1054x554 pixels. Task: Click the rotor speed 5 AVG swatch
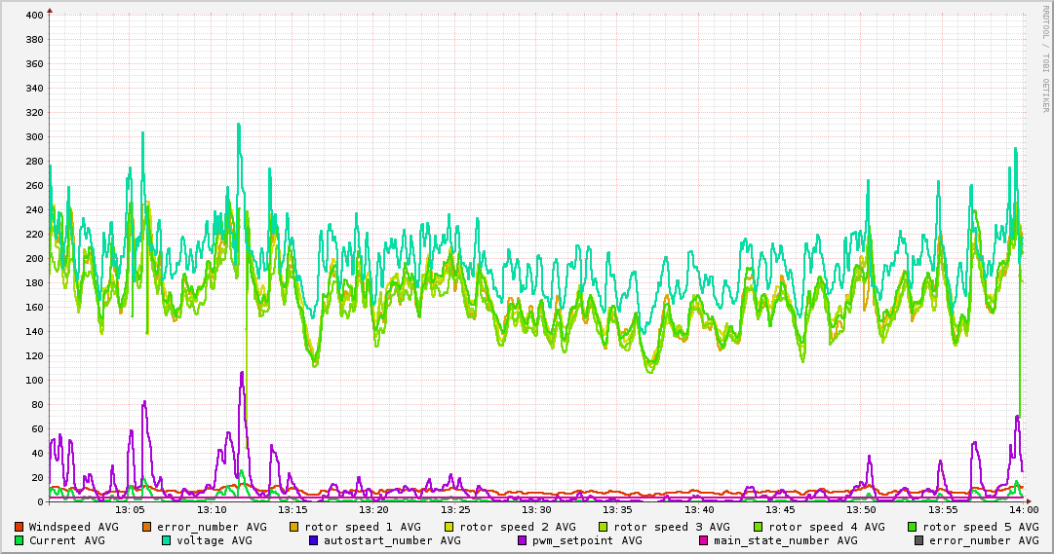[x=913, y=527]
